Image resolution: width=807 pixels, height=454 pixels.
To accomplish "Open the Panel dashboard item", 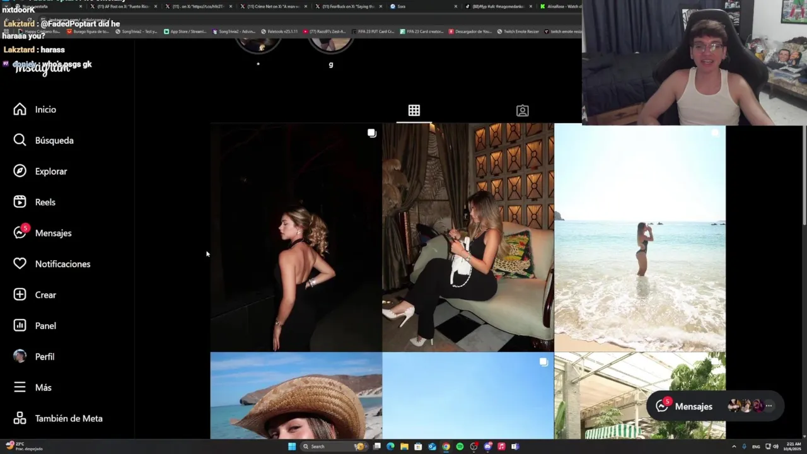I will point(35,326).
